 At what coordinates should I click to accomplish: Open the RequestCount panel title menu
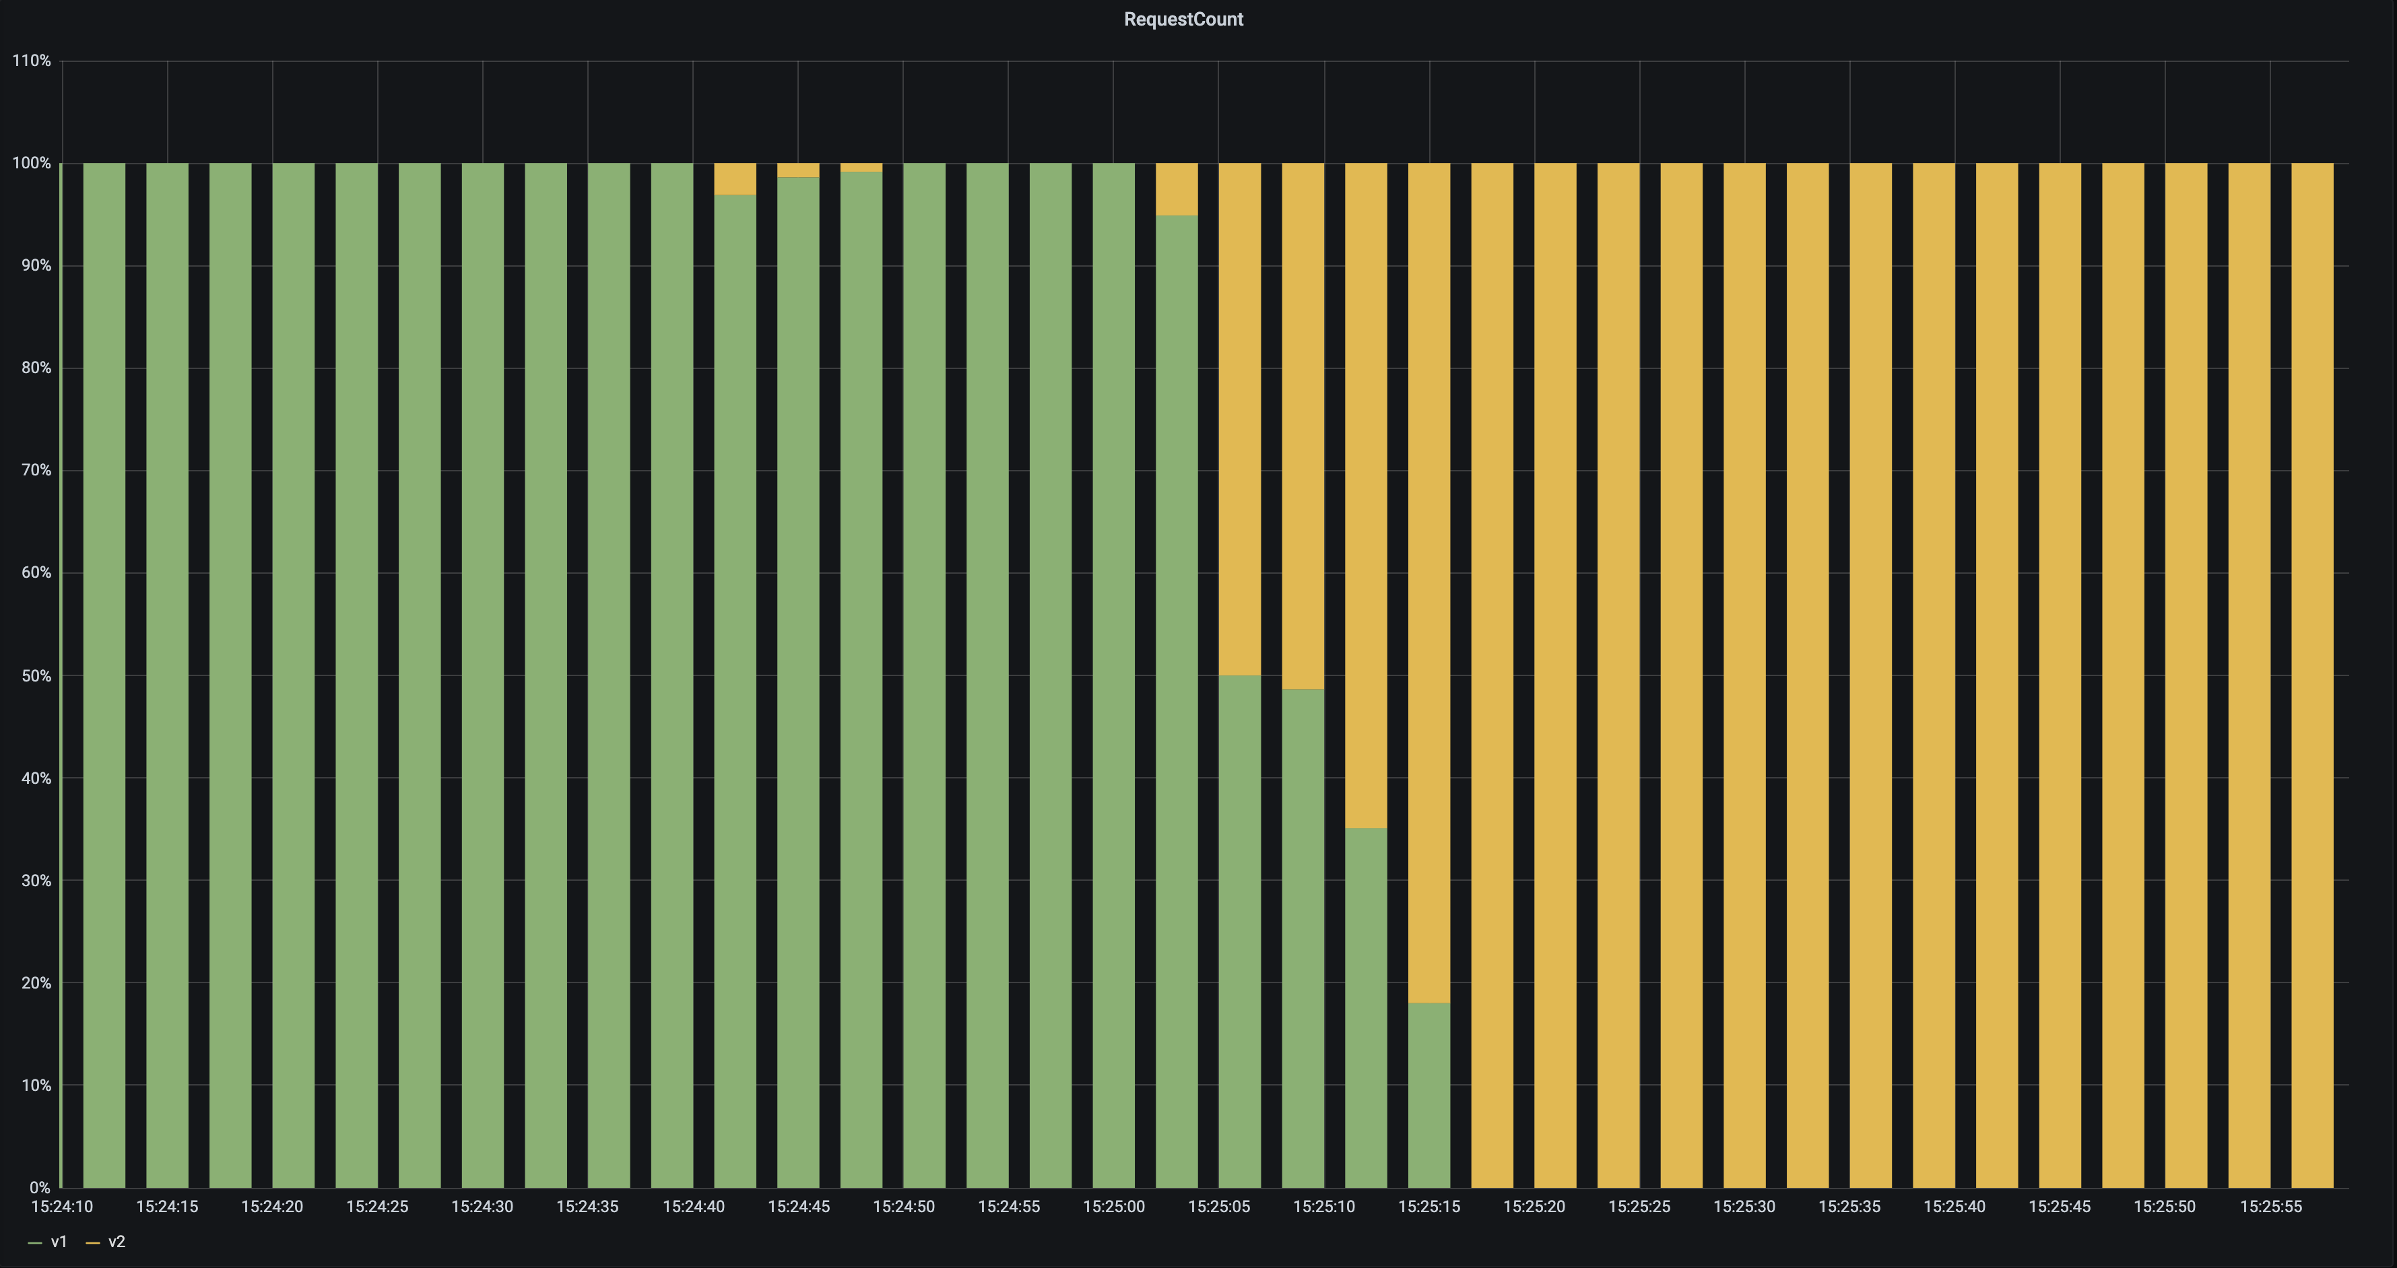coord(1183,20)
